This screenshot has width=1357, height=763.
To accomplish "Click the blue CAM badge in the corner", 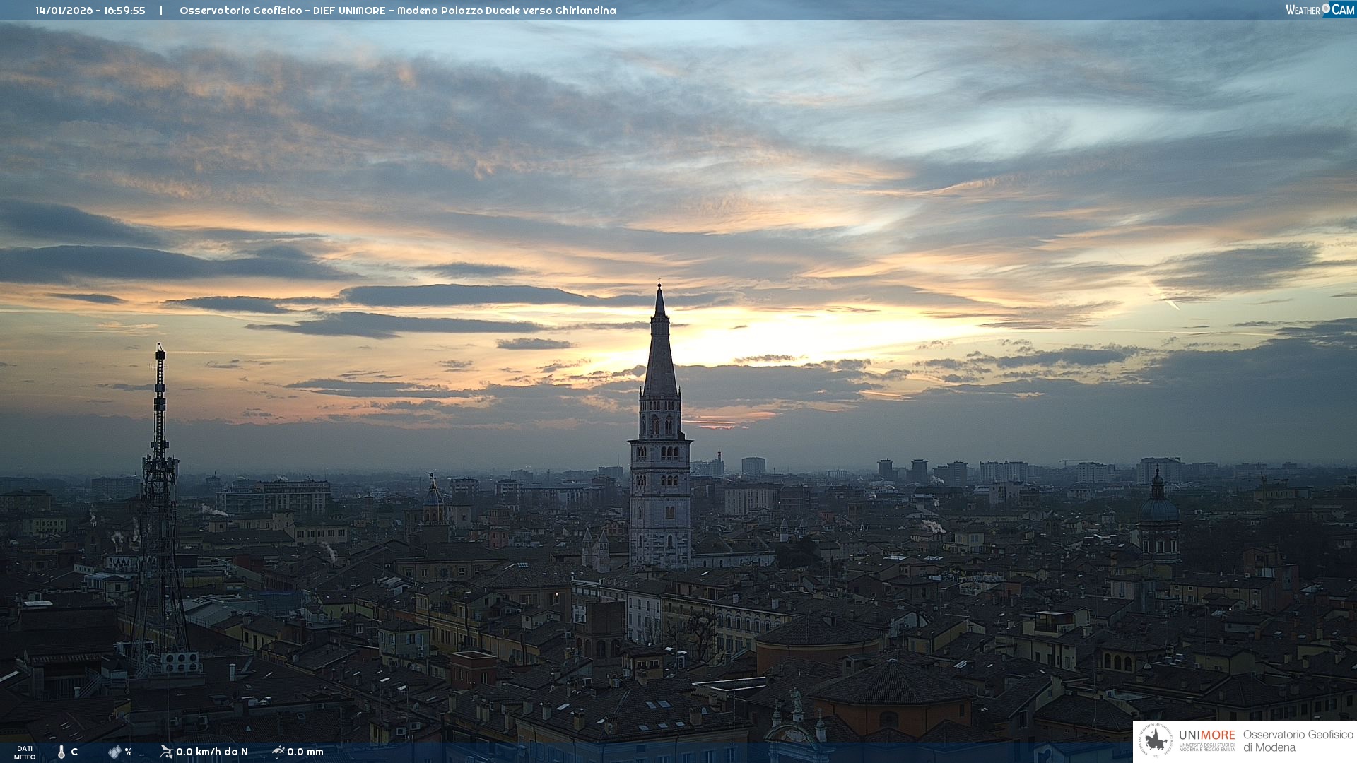I will 1343,9.
